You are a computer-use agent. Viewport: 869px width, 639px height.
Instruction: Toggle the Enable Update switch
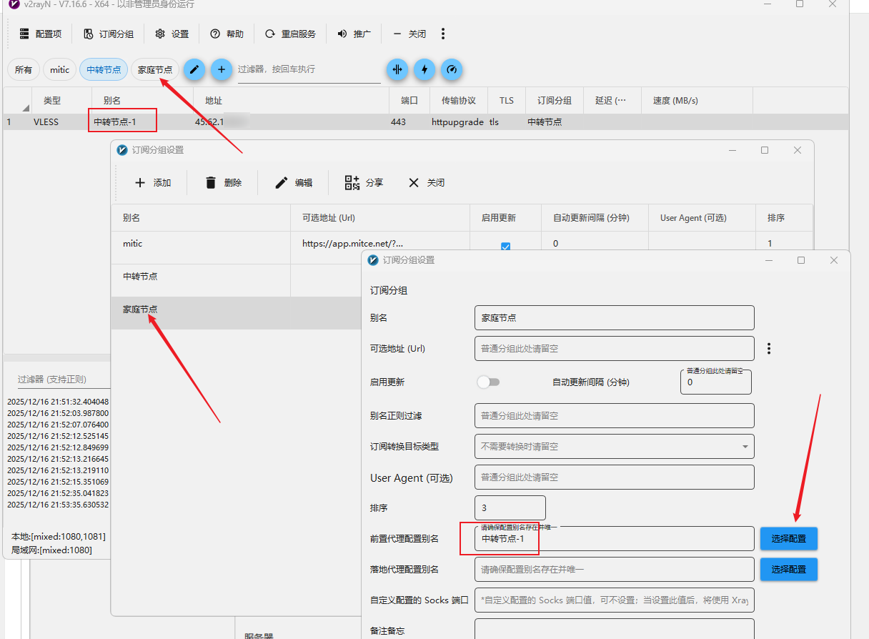[x=489, y=382]
